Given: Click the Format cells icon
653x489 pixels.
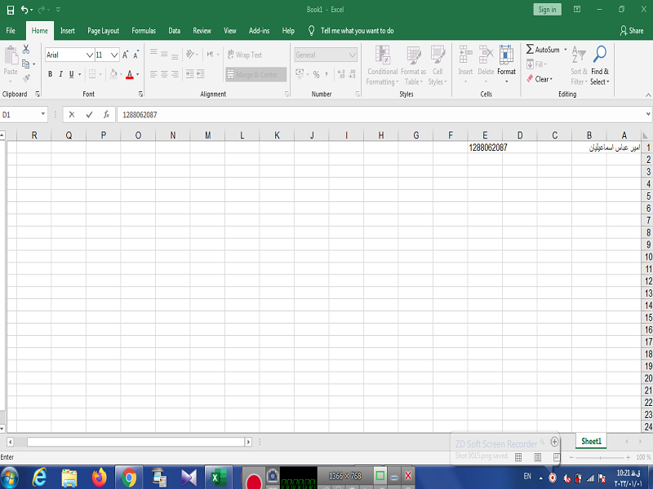Looking at the screenshot, I should point(506,64).
